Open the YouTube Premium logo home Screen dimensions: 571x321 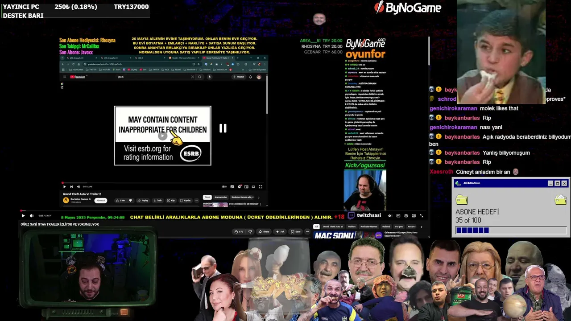[x=77, y=77]
